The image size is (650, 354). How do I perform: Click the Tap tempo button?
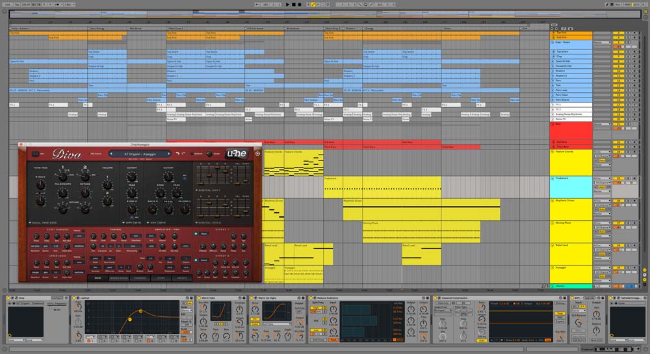[16, 4]
